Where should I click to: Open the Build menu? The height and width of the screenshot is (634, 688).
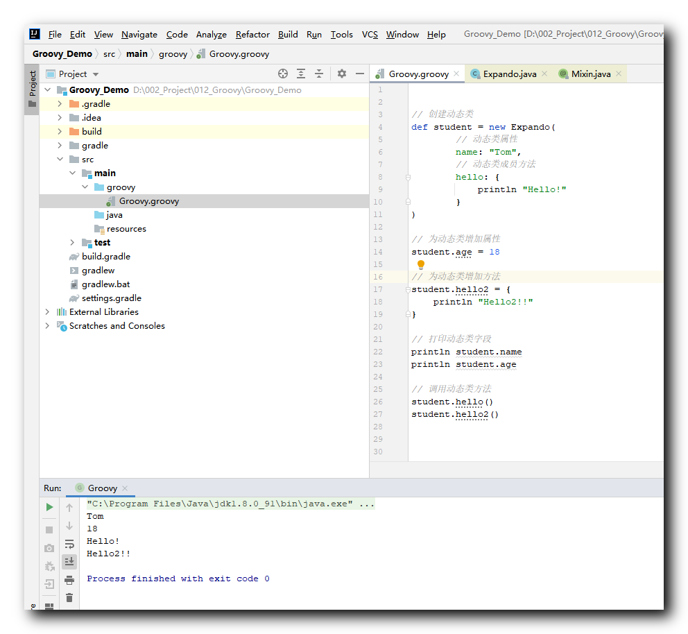pyautogui.click(x=288, y=34)
